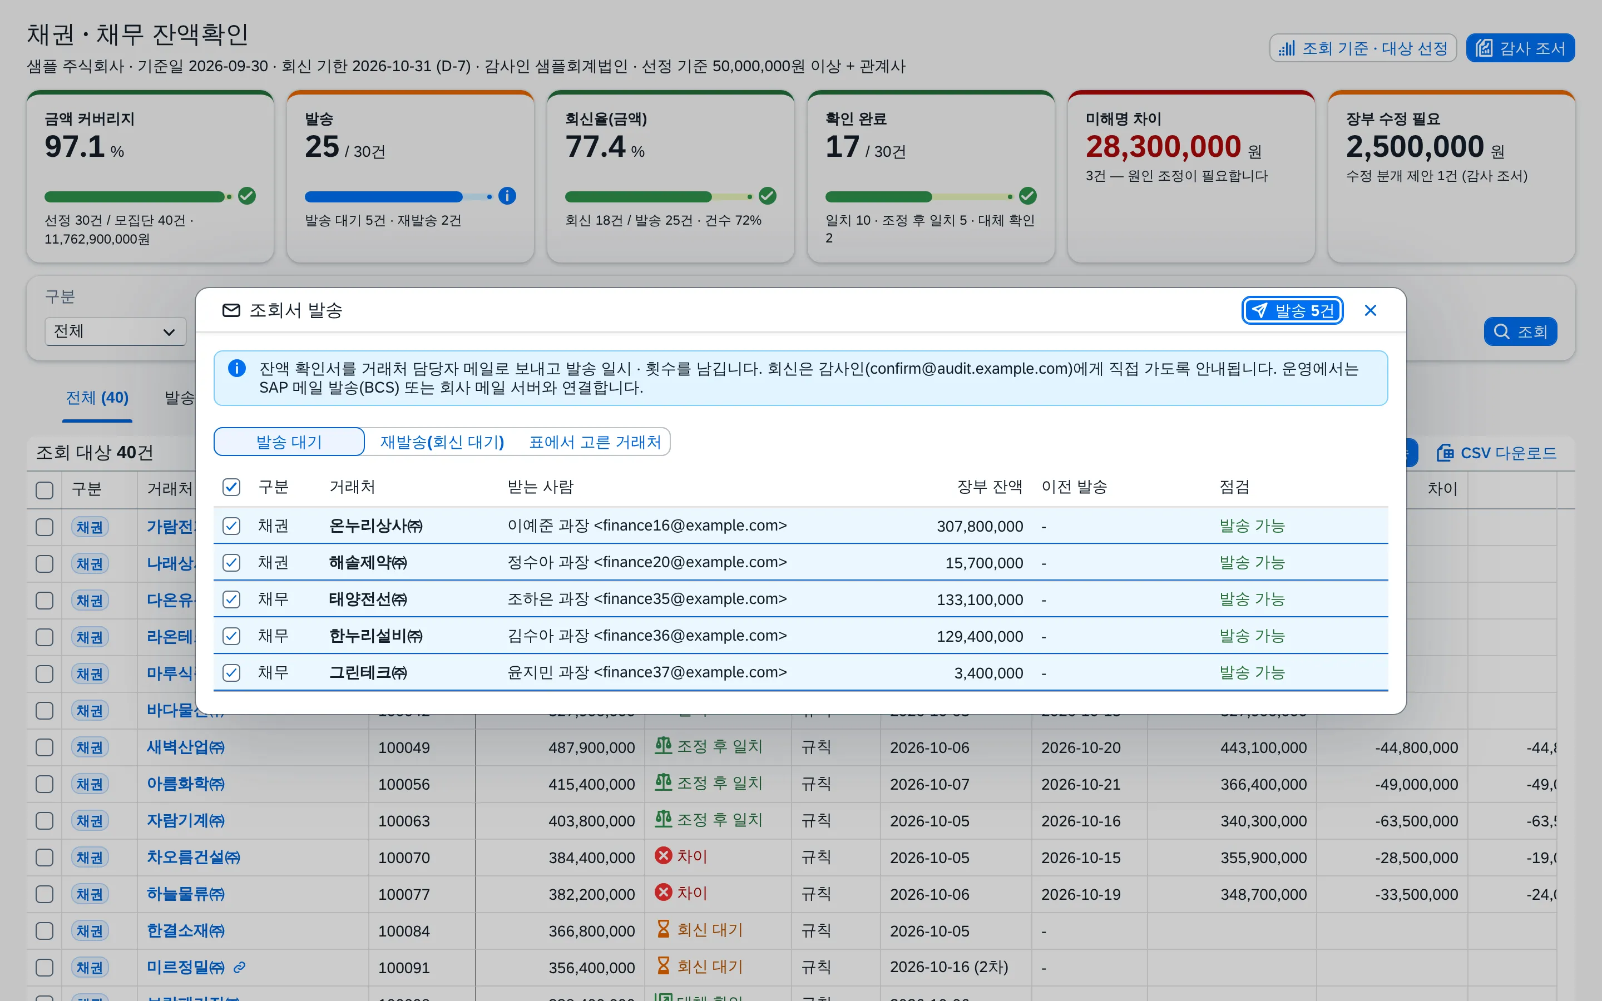Open 조회 기준 · 대상 선정 button
The height and width of the screenshot is (1001, 1602).
[x=1363, y=48]
